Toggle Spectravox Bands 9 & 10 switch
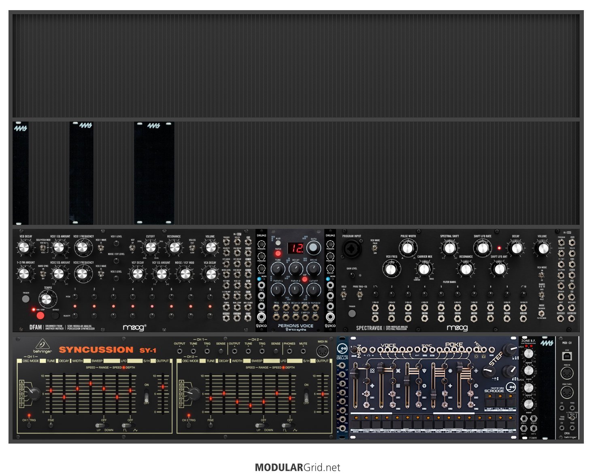596x476 pixels. point(542,294)
